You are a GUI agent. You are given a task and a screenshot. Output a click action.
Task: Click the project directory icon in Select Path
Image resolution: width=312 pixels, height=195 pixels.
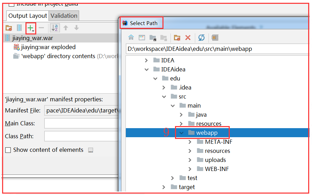coord(153,38)
